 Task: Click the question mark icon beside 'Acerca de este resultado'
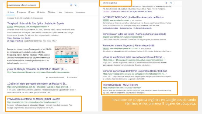47,77
